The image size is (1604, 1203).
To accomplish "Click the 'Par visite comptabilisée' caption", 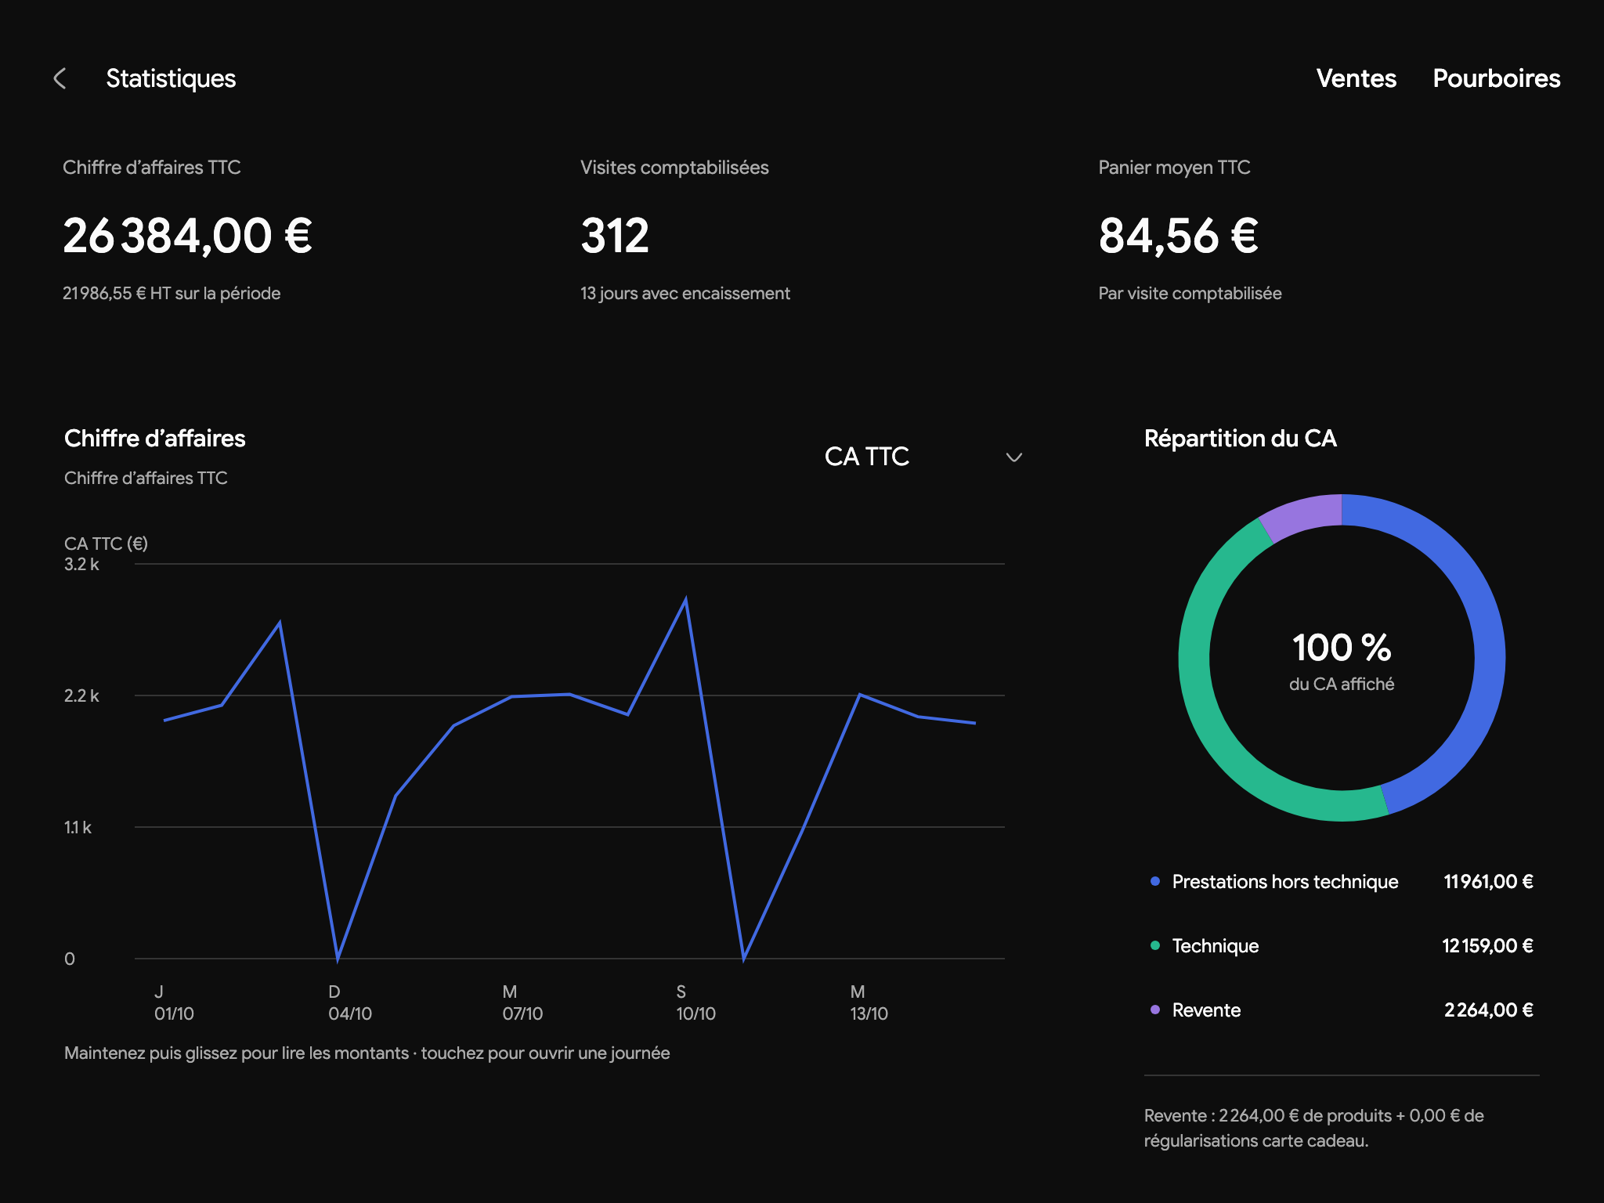I will click(1190, 294).
